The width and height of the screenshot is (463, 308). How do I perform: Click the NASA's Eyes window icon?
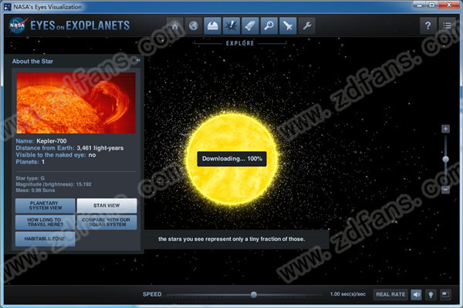pyautogui.click(x=7, y=6)
